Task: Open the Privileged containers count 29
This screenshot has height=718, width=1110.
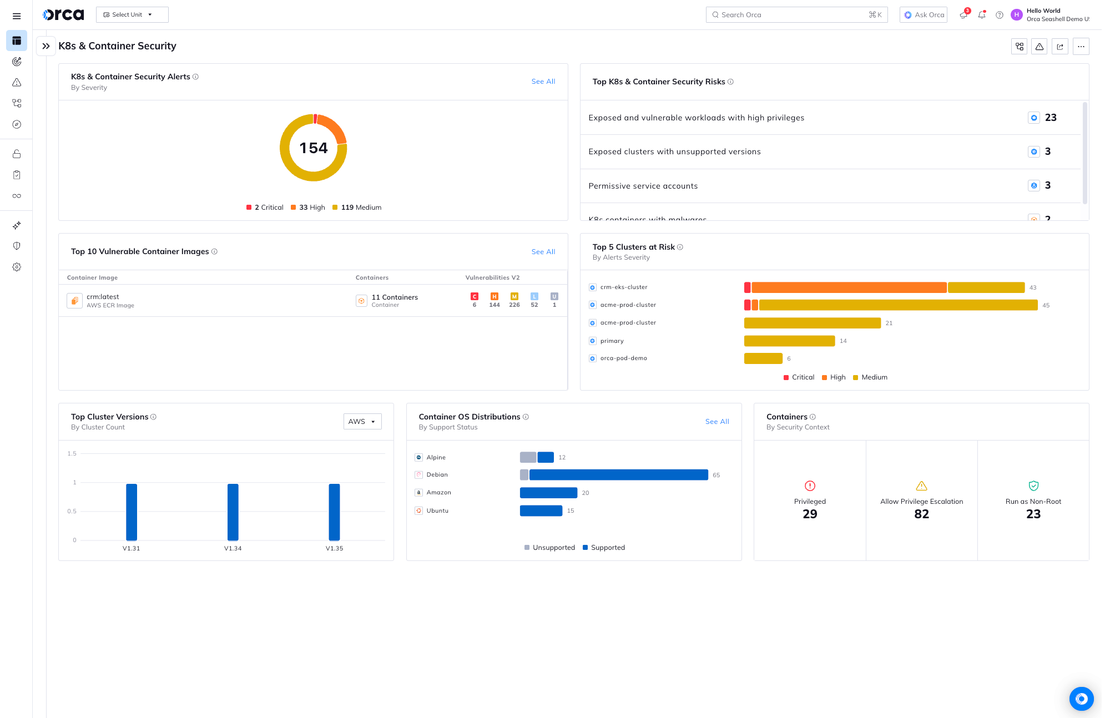Action: (810, 514)
